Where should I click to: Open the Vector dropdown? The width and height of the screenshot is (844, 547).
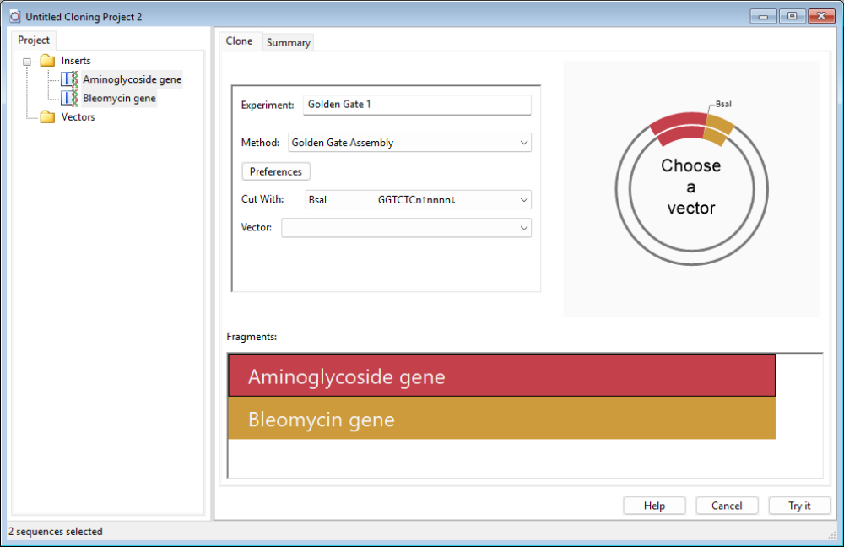point(407,228)
